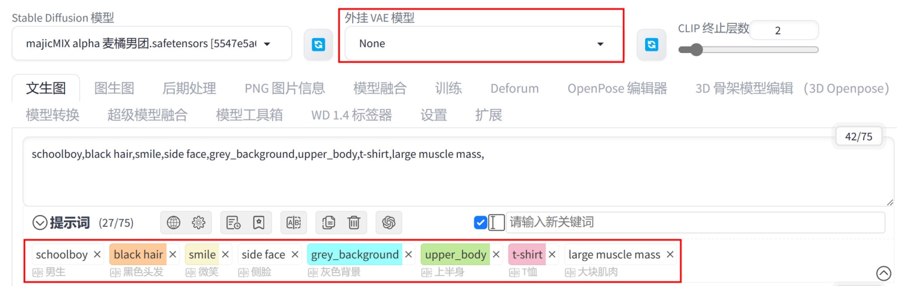Toggle the checkbox beside keyword input
This screenshot has height=286, width=897.
480,223
